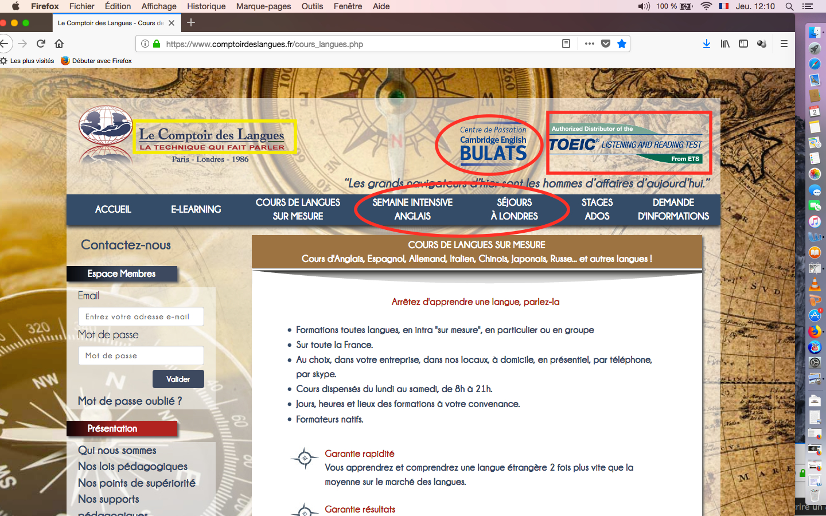Open the Affichage menu
Screen dimensions: 826x516
click(x=159, y=6)
